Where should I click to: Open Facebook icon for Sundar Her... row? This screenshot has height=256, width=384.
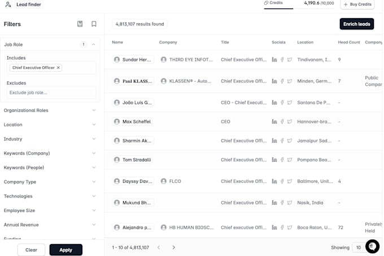click(x=282, y=60)
